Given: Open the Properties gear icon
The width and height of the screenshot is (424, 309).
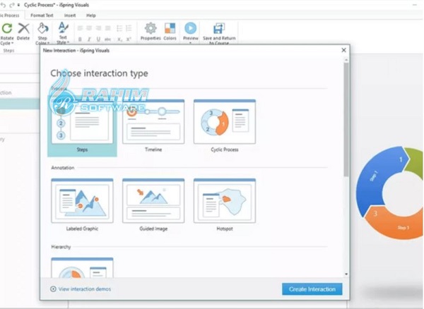Looking at the screenshot, I should 151,28.
